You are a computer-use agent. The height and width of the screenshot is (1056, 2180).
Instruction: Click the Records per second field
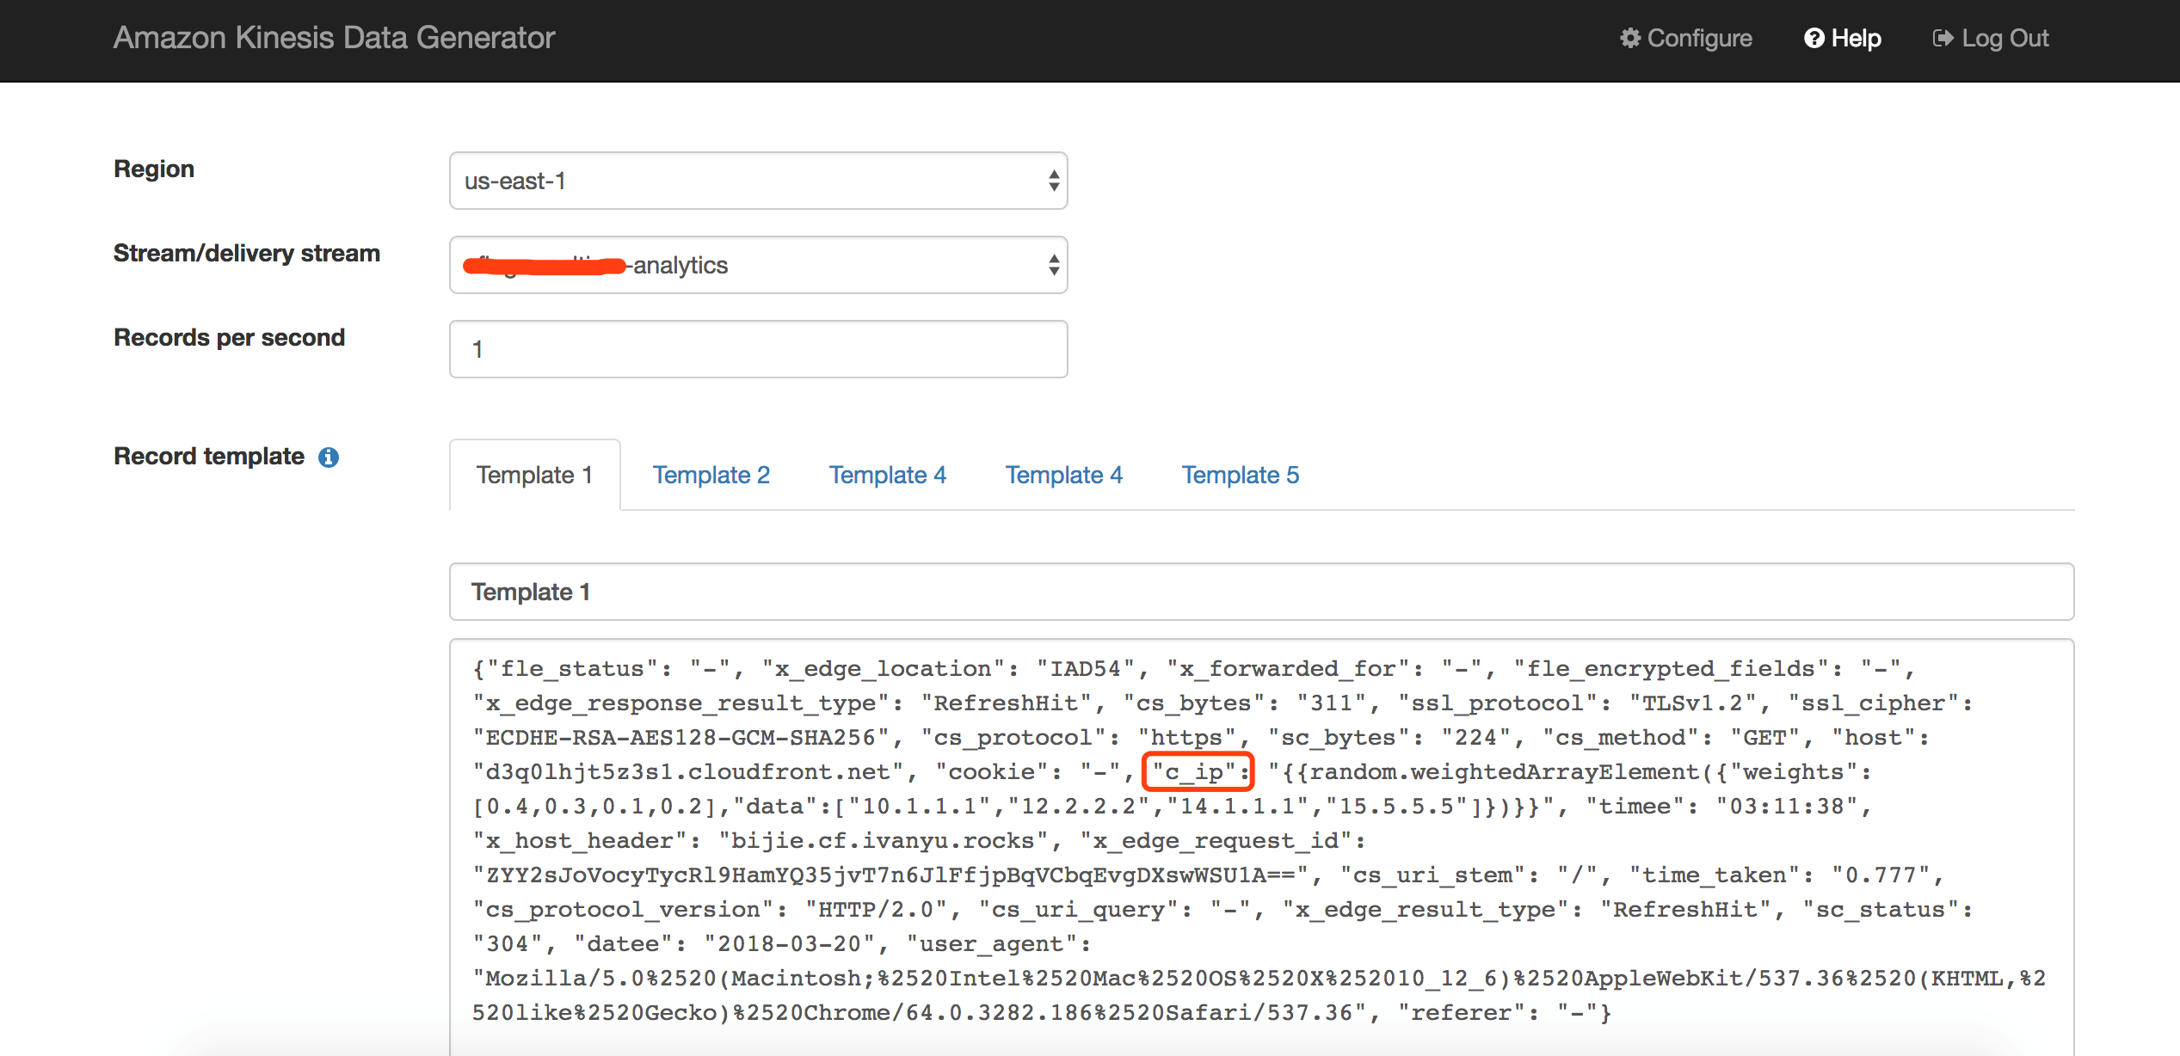click(x=757, y=349)
